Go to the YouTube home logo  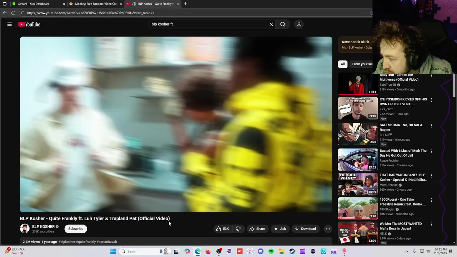(29, 24)
